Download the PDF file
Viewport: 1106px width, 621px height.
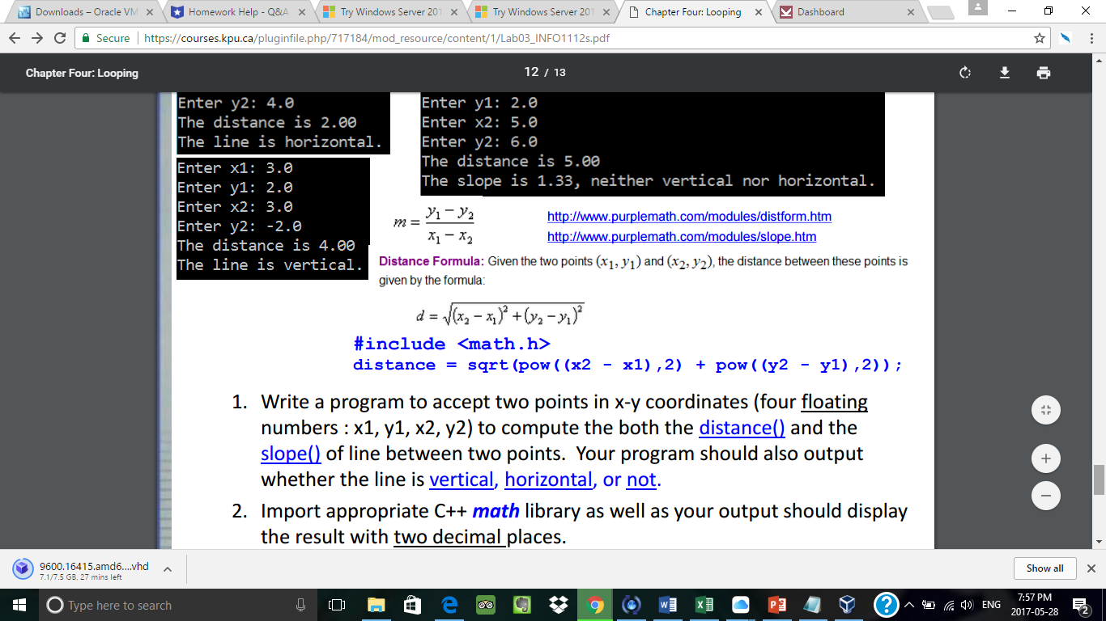pyautogui.click(x=1004, y=73)
